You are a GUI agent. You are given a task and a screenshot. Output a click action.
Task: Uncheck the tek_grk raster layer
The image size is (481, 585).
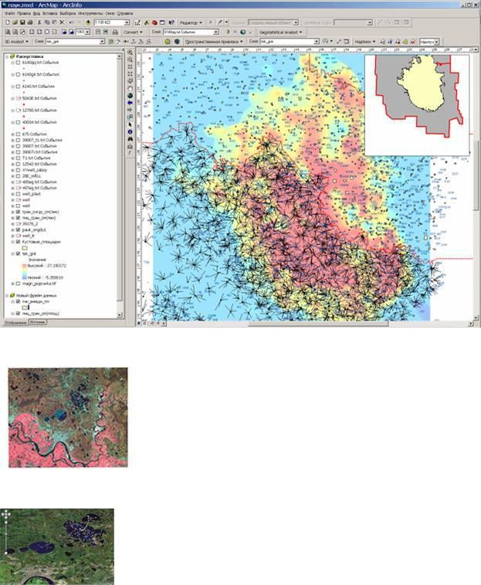point(18,253)
